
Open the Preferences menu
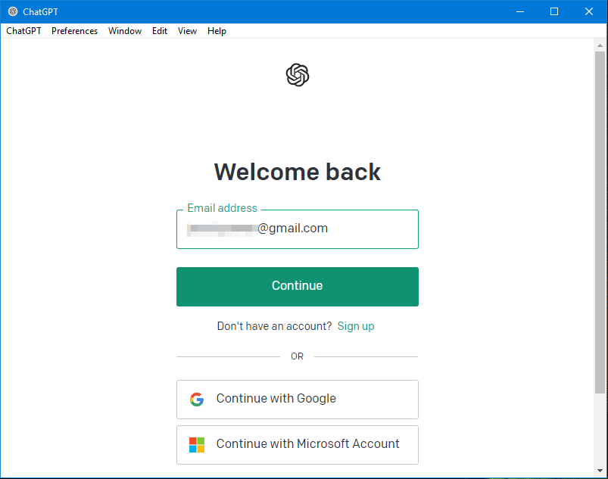(74, 31)
